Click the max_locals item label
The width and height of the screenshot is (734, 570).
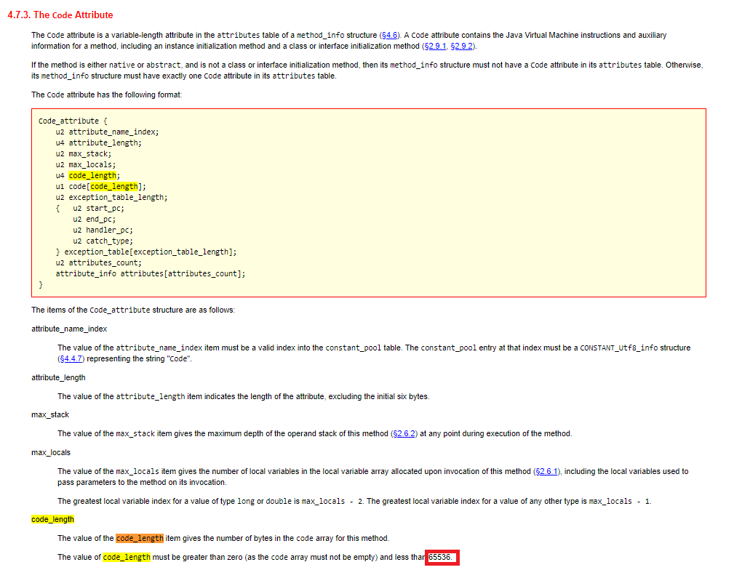tap(50, 451)
